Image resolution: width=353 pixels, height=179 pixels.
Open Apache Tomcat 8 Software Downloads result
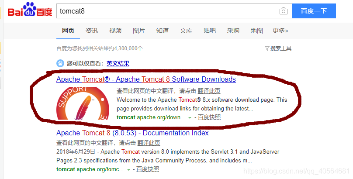pos(146,79)
